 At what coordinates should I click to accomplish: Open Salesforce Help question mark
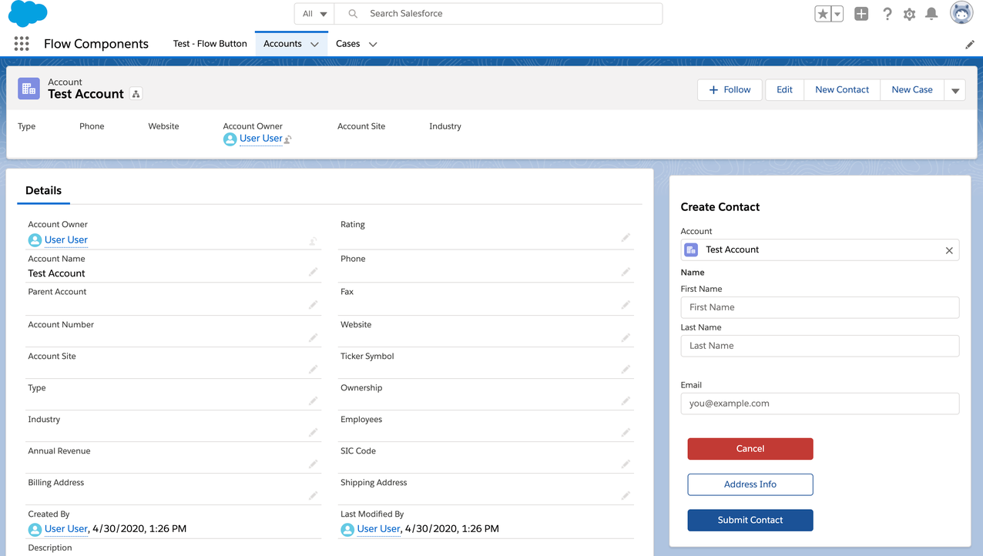[887, 13]
